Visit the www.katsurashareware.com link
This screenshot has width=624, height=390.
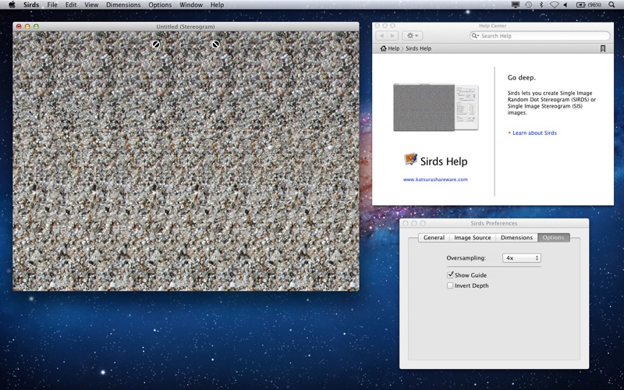435,179
